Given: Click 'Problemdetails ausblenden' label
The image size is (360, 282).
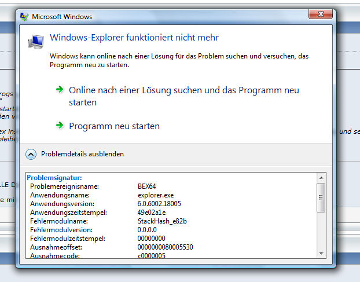Looking at the screenshot, I should click(x=82, y=154).
